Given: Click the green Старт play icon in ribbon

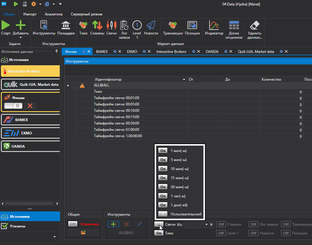Looking at the screenshot, I should tap(5, 25).
